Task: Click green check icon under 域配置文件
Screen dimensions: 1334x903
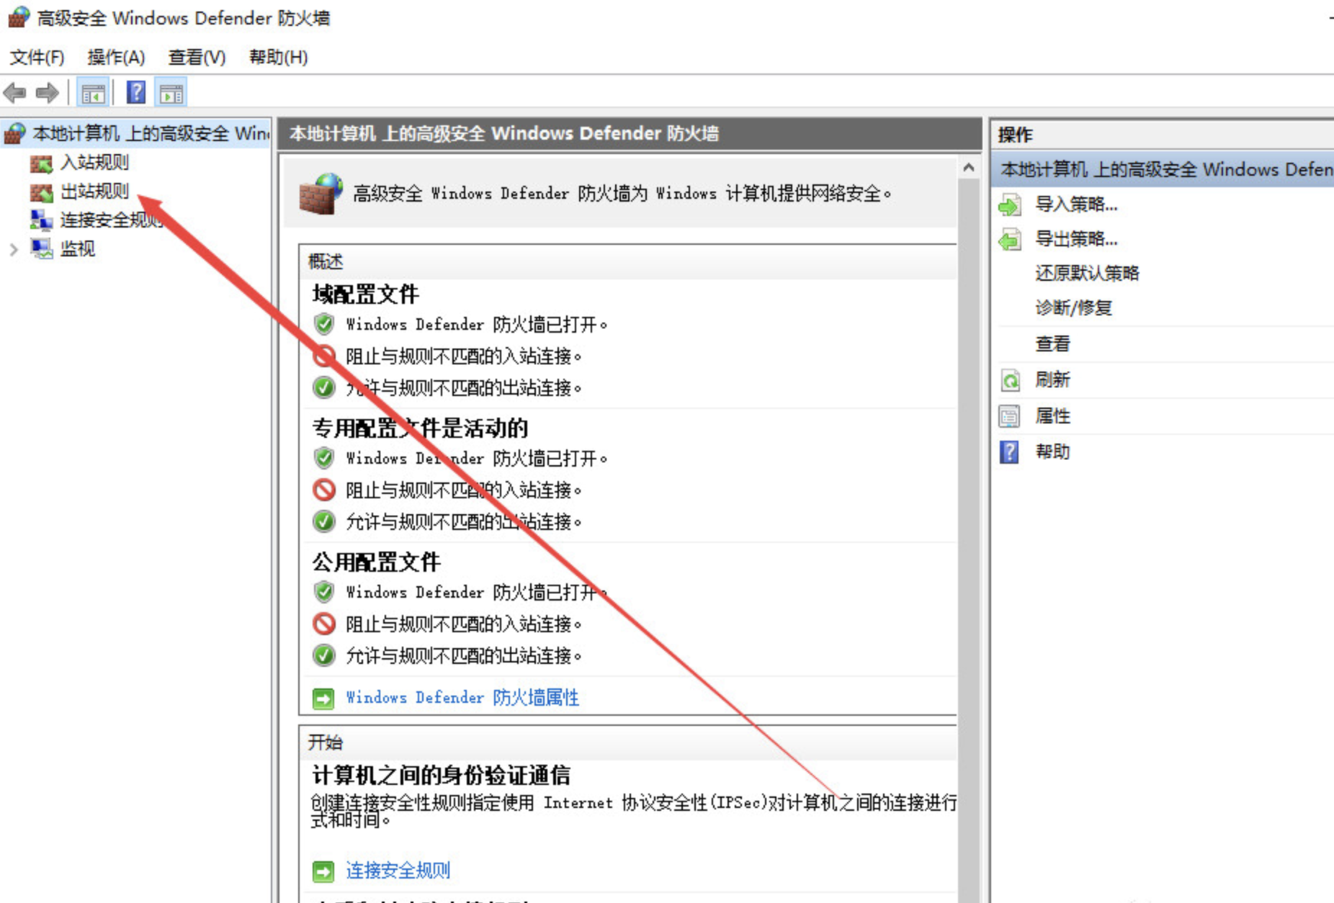Action: [x=324, y=387]
